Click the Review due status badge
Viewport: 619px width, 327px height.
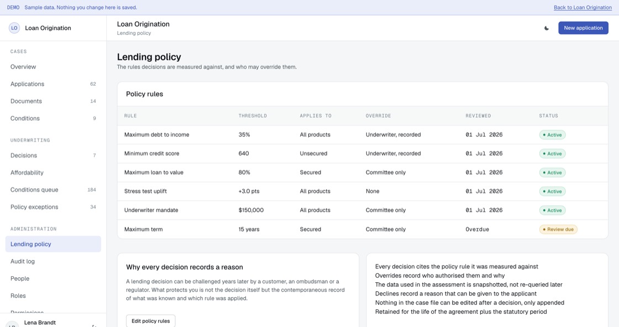[558, 229]
